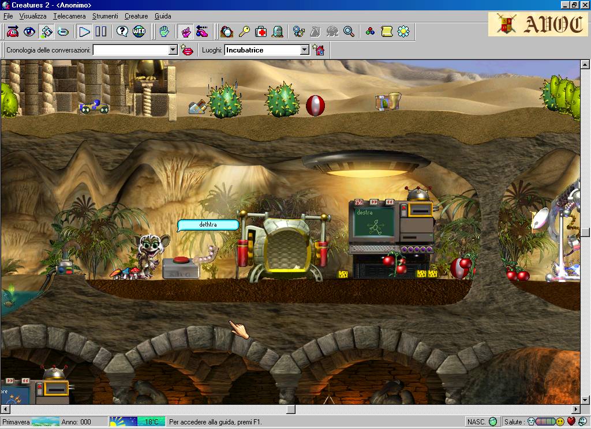This screenshot has height=429, width=591.
Task: Open help with the question mark icon
Action: coord(122,32)
